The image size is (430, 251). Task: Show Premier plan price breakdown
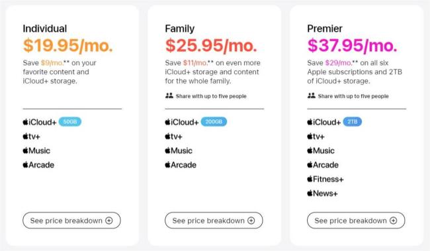[356, 221]
